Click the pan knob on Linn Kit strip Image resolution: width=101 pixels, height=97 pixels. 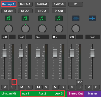pos(9,29)
